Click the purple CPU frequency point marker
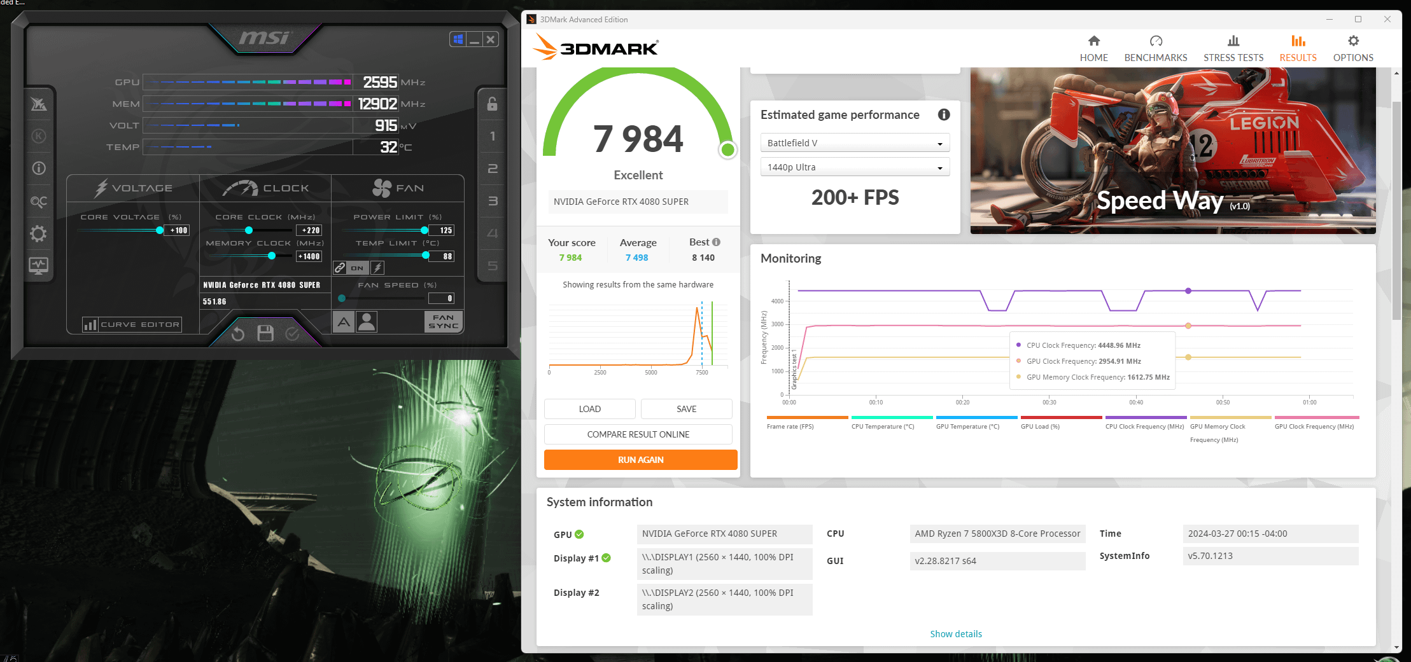1411x662 pixels. point(1188,291)
